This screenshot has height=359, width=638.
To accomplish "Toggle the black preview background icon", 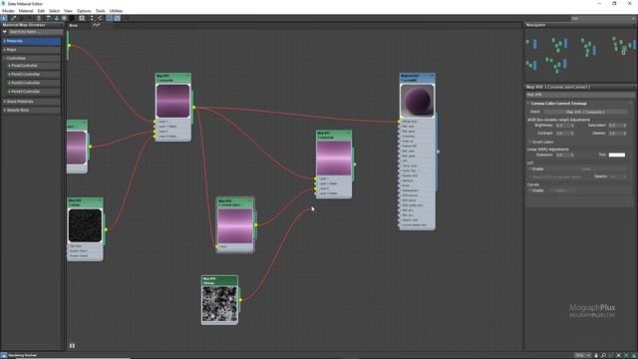I will tap(72, 18).
